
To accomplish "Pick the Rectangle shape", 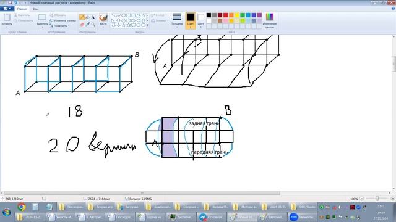I will 129,15.
